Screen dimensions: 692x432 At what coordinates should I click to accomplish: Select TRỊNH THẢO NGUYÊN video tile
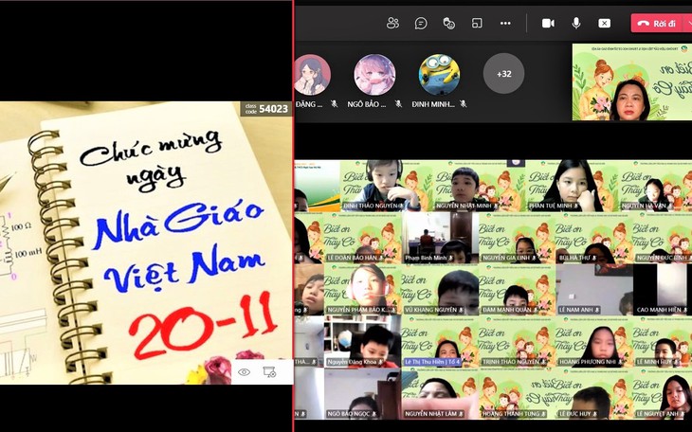pyautogui.click(x=517, y=342)
